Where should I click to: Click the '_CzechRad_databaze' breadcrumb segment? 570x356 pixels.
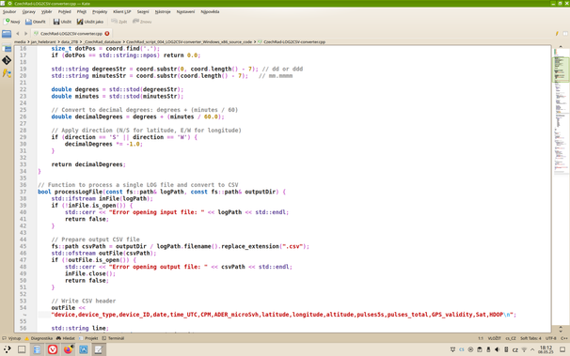pyautogui.click(x=103, y=41)
